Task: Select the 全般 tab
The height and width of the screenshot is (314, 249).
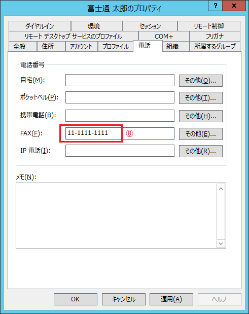Action: (x=23, y=47)
